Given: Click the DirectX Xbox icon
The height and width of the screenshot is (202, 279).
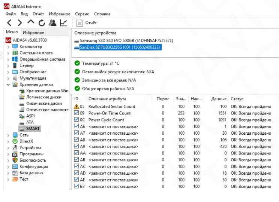Looking at the screenshot, I should pyautogui.click(x=15, y=141).
